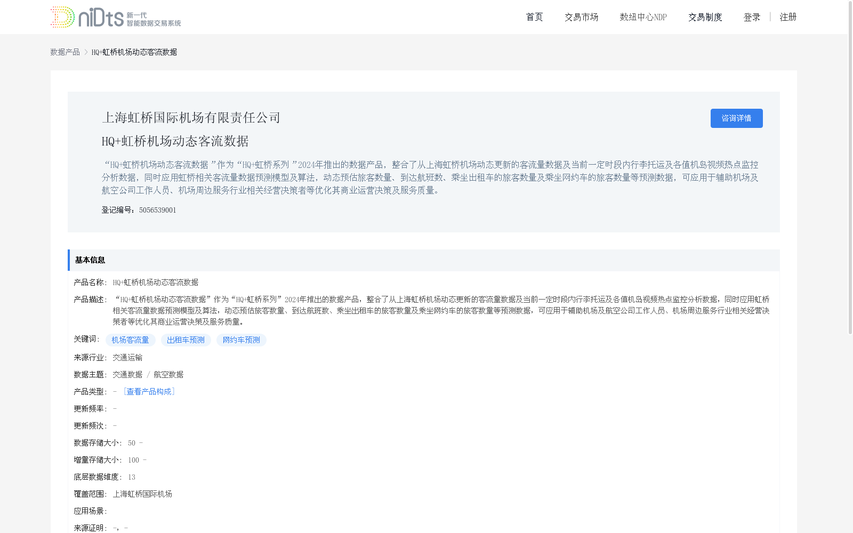Image resolution: width=853 pixels, height=533 pixels.
Task: Open the 交易制度 navigation item
Action: tap(705, 17)
